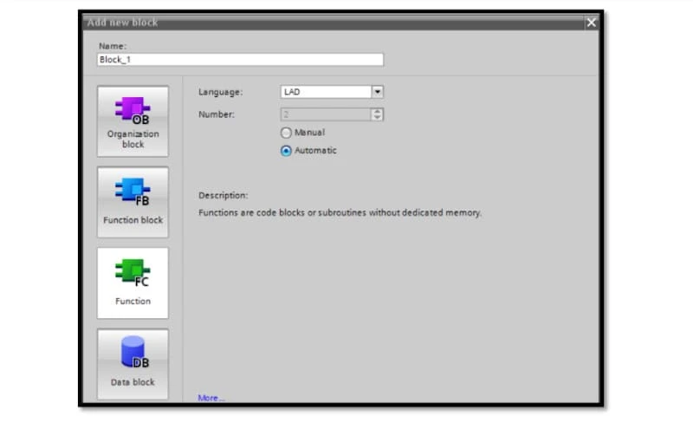Click the Name: label

pos(113,46)
